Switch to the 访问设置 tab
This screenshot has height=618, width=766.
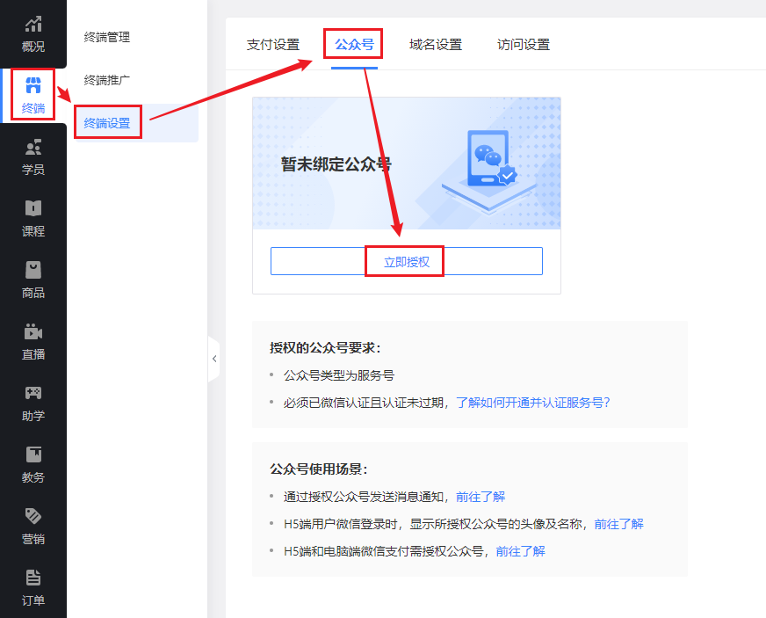coord(524,45)
